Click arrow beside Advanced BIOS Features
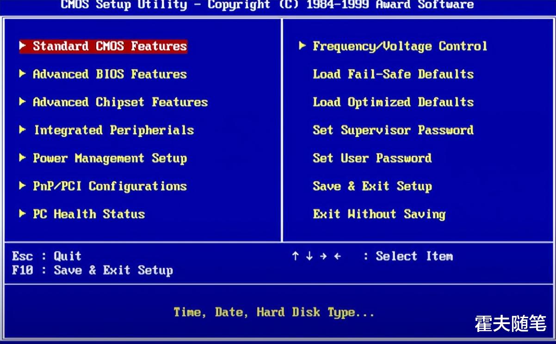 (23, 74)
